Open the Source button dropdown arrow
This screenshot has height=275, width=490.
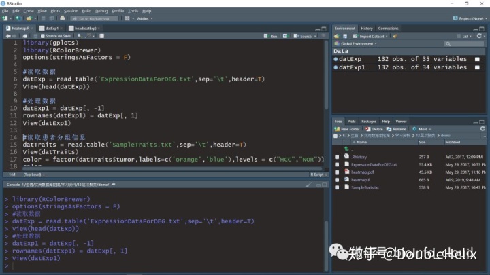(x=315, y=36)
